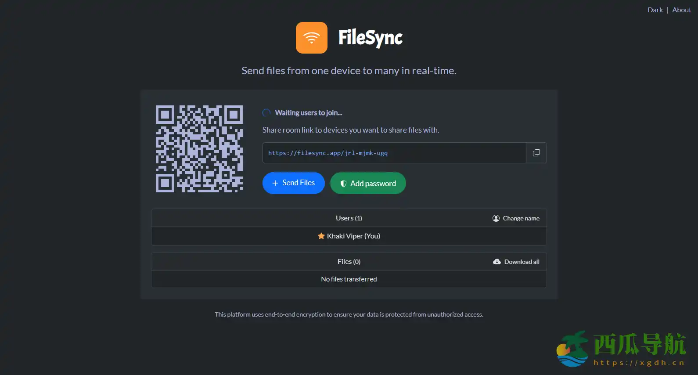
Task: Select the Users (1) header
Action: (x=349, y=218)
